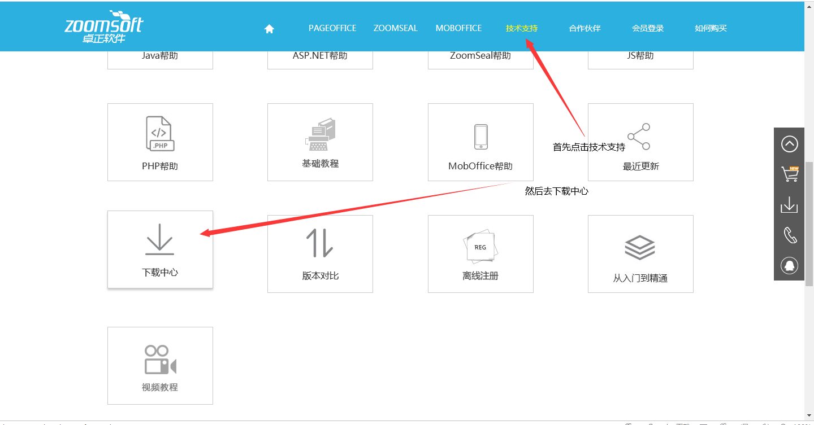
Task: Open the 离线注册 label
Action: coord(480,276)
